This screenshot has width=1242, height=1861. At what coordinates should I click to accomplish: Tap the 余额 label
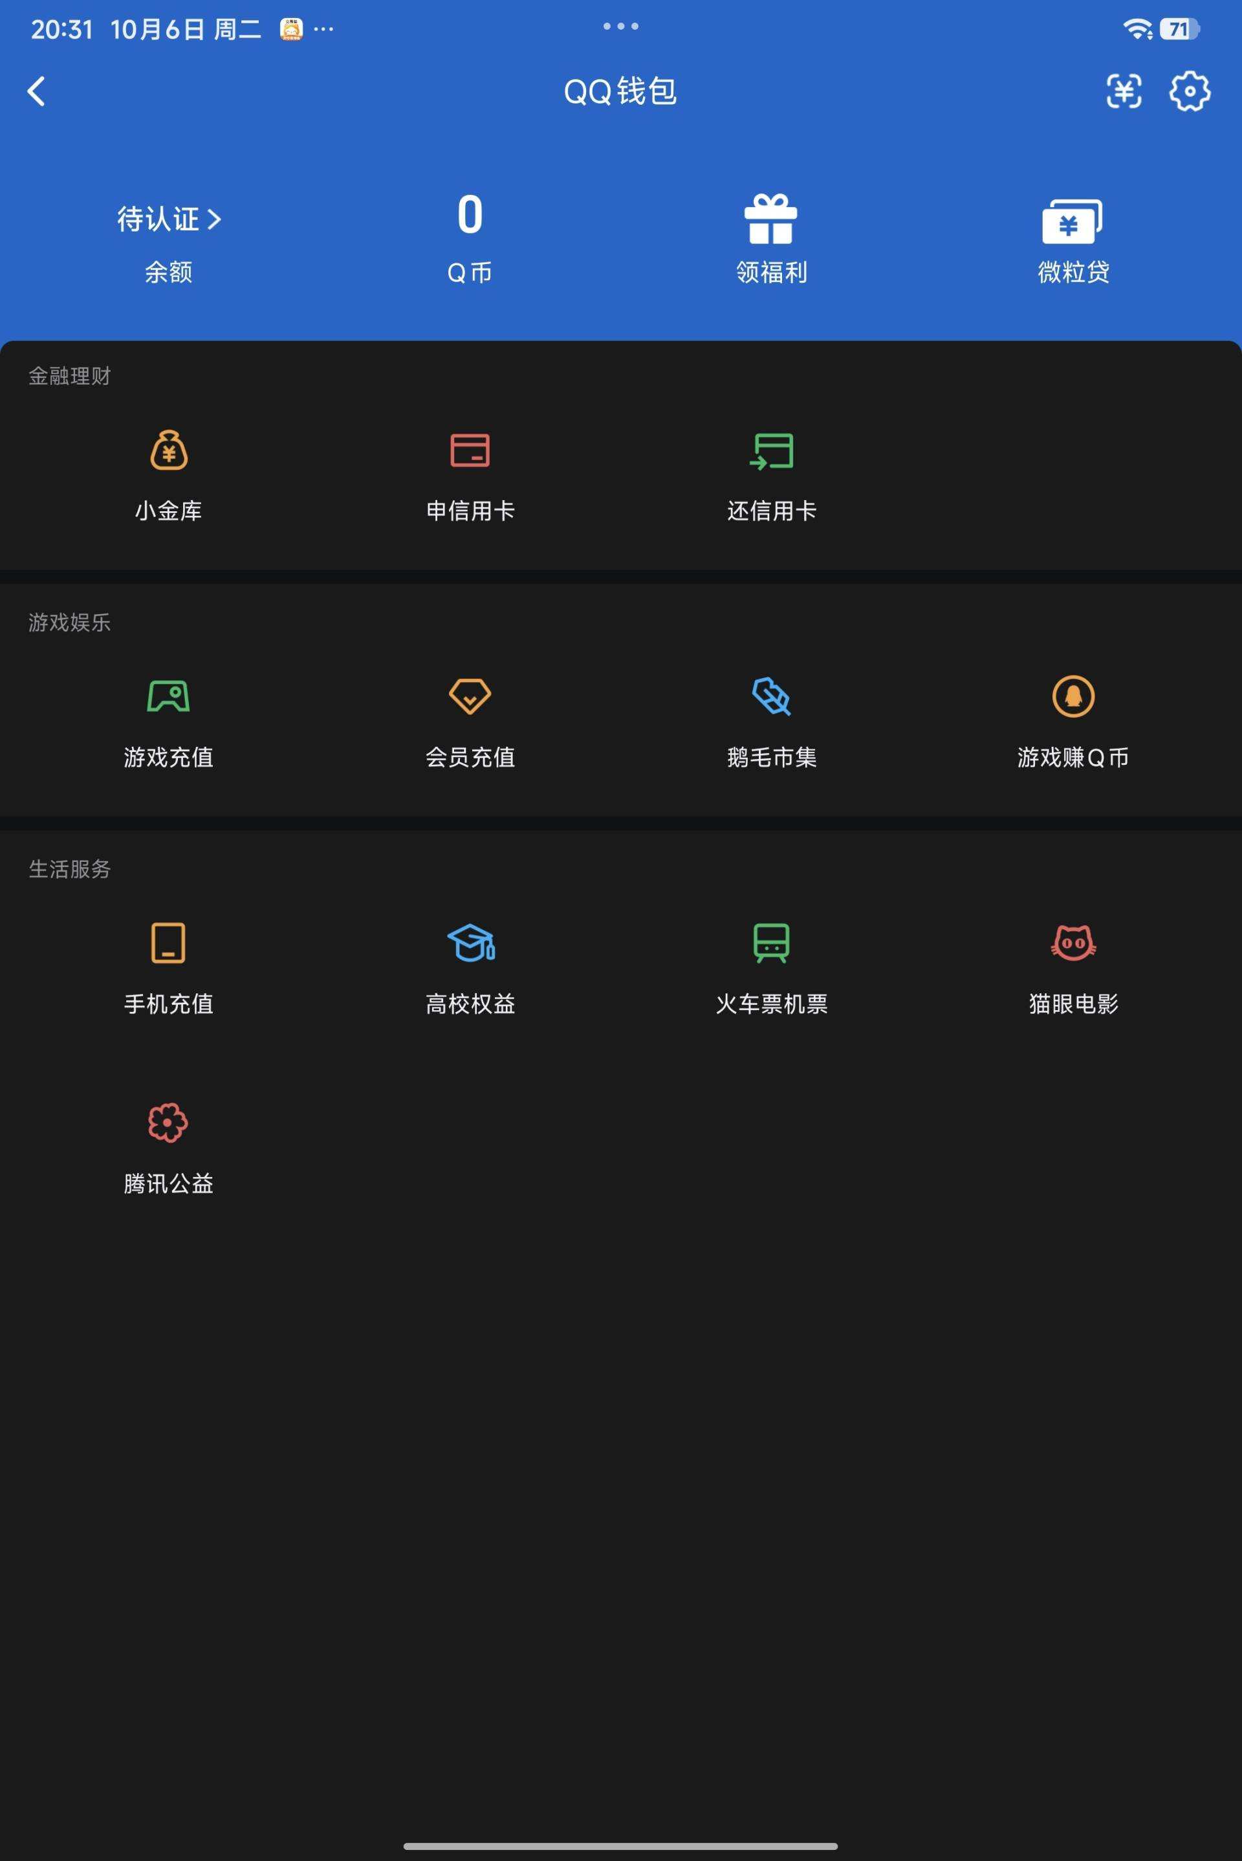coord(169,272)
